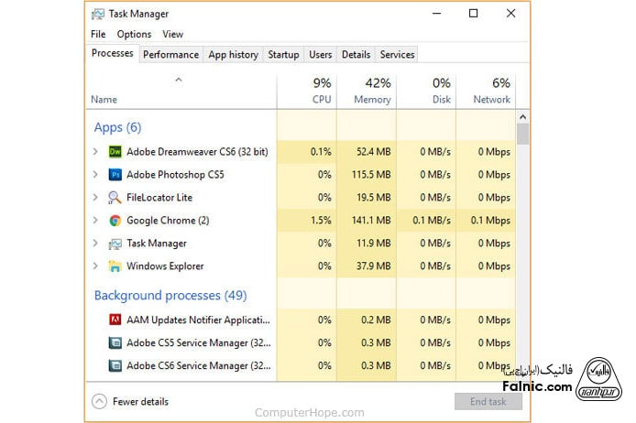Viewport: 636px width, 423px height.
Task: Click the vertical scrollbar thumb
Action: tap(522, 134)
